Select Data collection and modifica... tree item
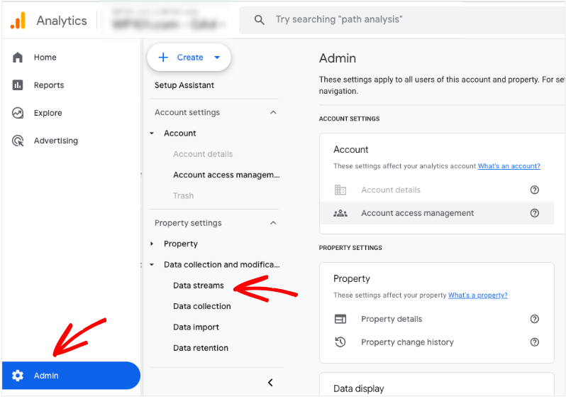The image size is (566, 397). click(x=221, y=265)
